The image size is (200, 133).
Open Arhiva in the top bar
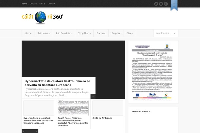(x=42, y=4)
